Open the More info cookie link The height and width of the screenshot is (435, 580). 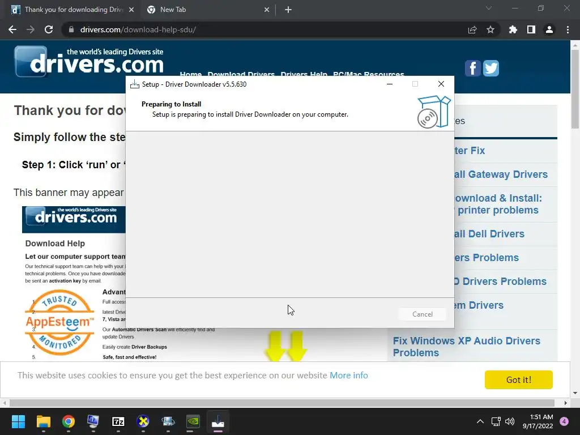[348, 375]
